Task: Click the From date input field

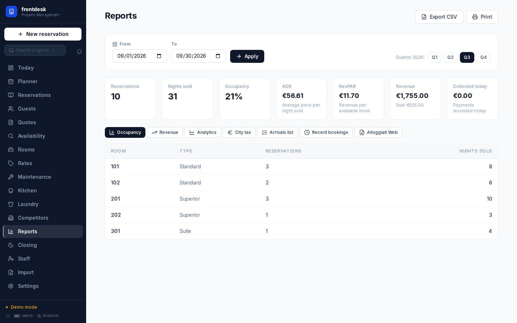Action: (x=139, y=56)
